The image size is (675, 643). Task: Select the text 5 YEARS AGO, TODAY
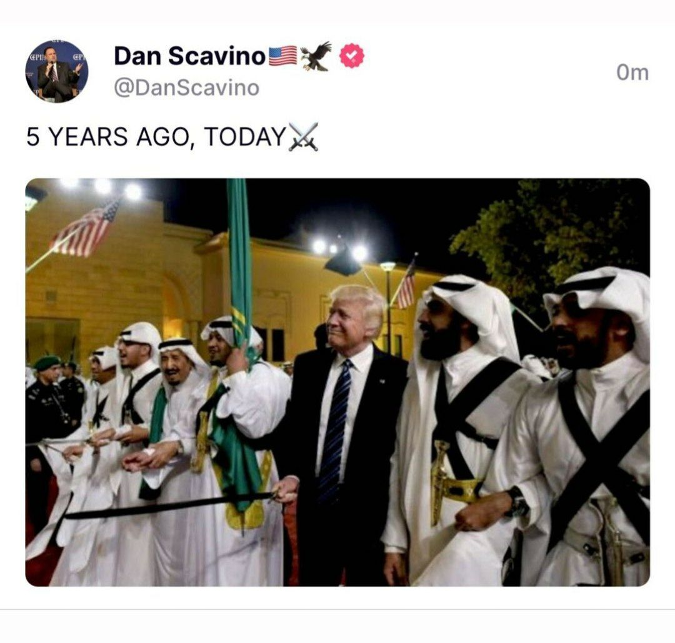click(156, 137)
